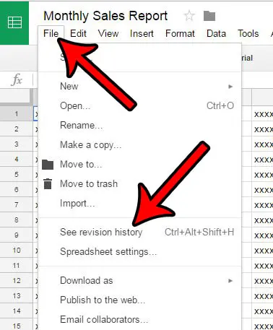
Task: Select row header 6
Action: (17, 189)
